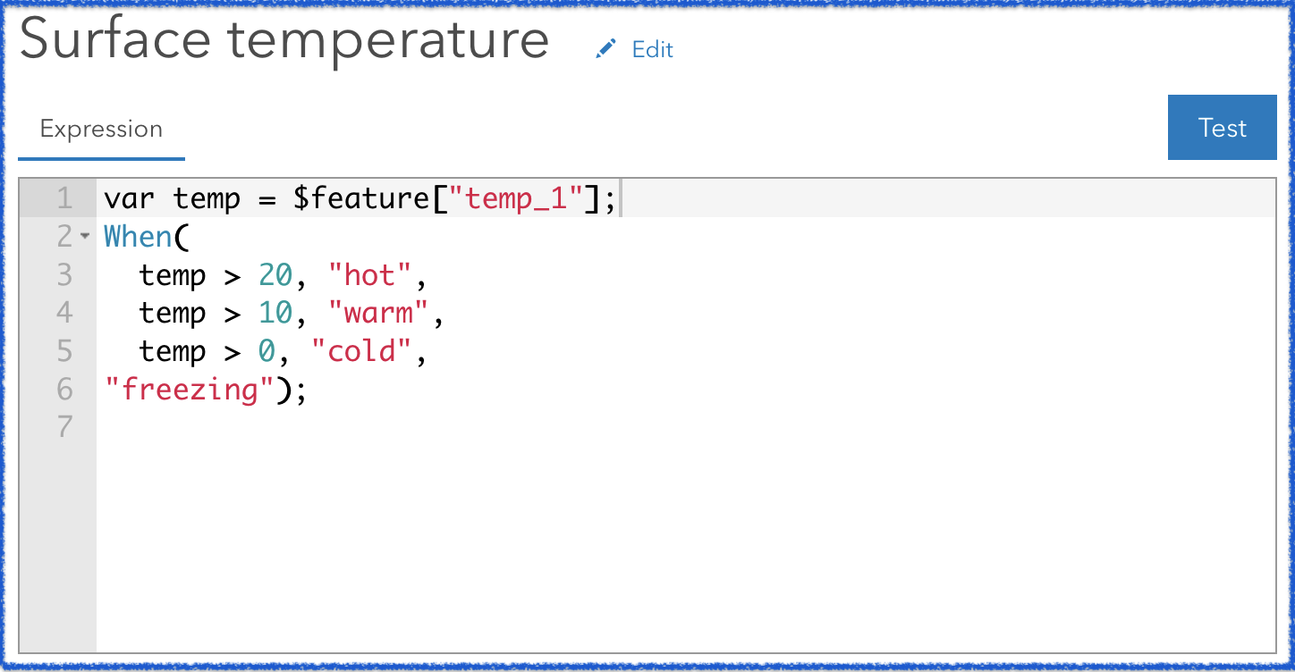This screenshot has height=672, width=1295.
Task: Click line number 1 in the gutter
Action: pos(63,198)
